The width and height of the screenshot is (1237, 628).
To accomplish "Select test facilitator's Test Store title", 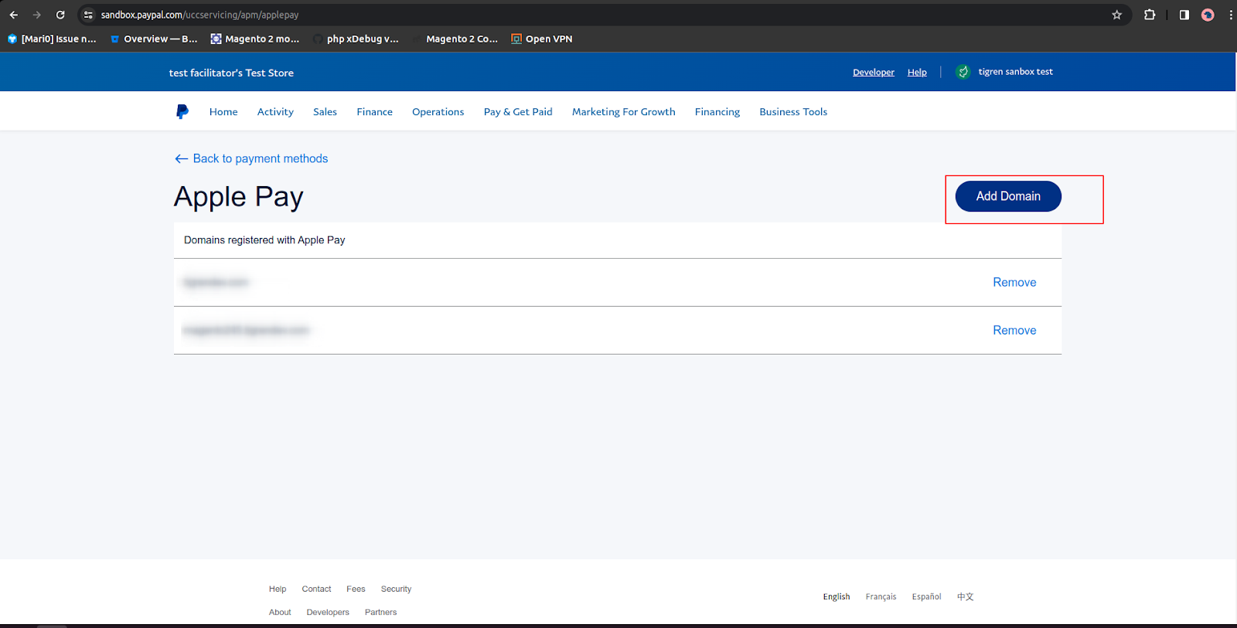I will tap(231, 73).
